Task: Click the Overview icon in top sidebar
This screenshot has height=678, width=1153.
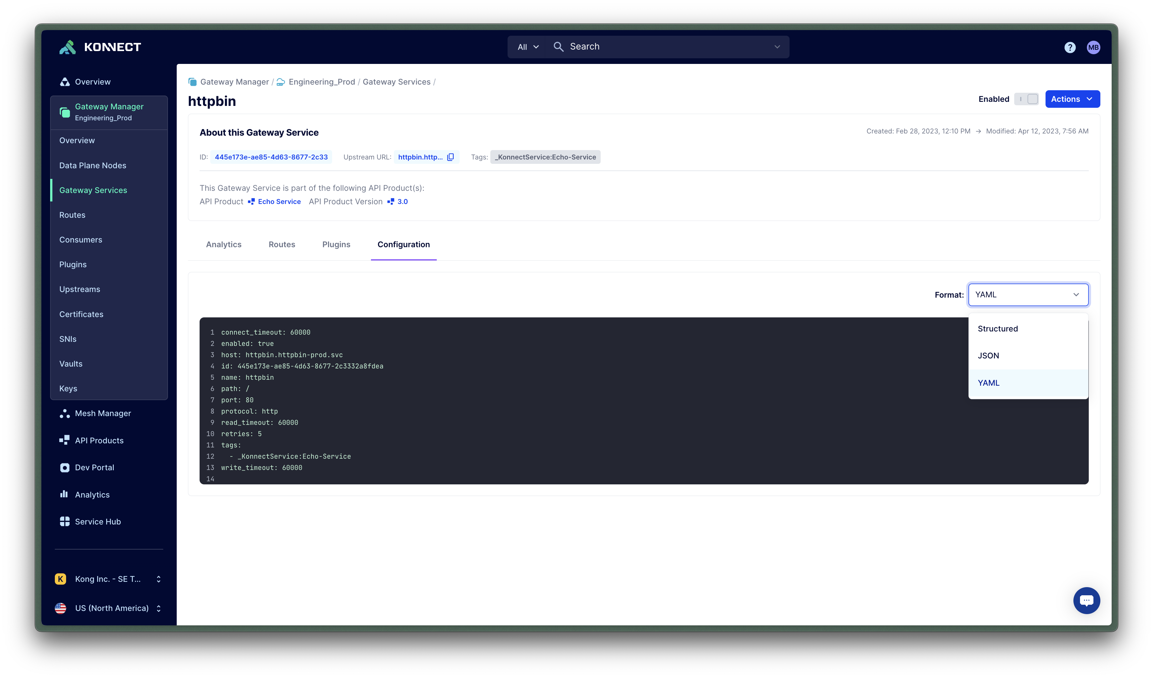Action: (x=65, y=82)
